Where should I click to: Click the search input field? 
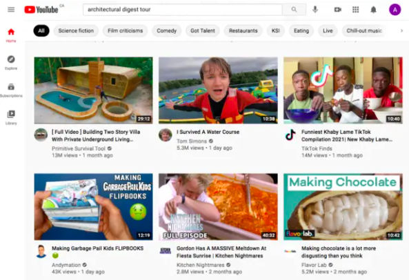(x=183, y=10)
